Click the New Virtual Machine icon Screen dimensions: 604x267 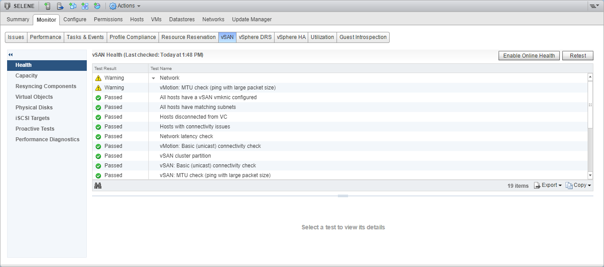pyautogui.click(x=73, y=6)
